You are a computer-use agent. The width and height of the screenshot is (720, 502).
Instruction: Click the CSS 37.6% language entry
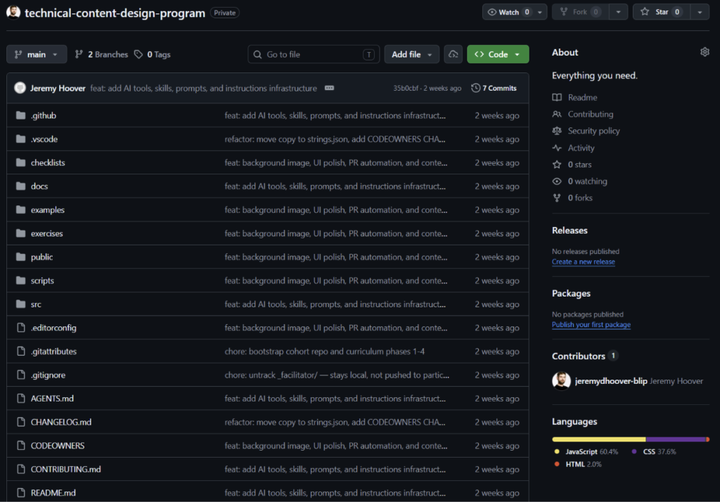[654, 452]
